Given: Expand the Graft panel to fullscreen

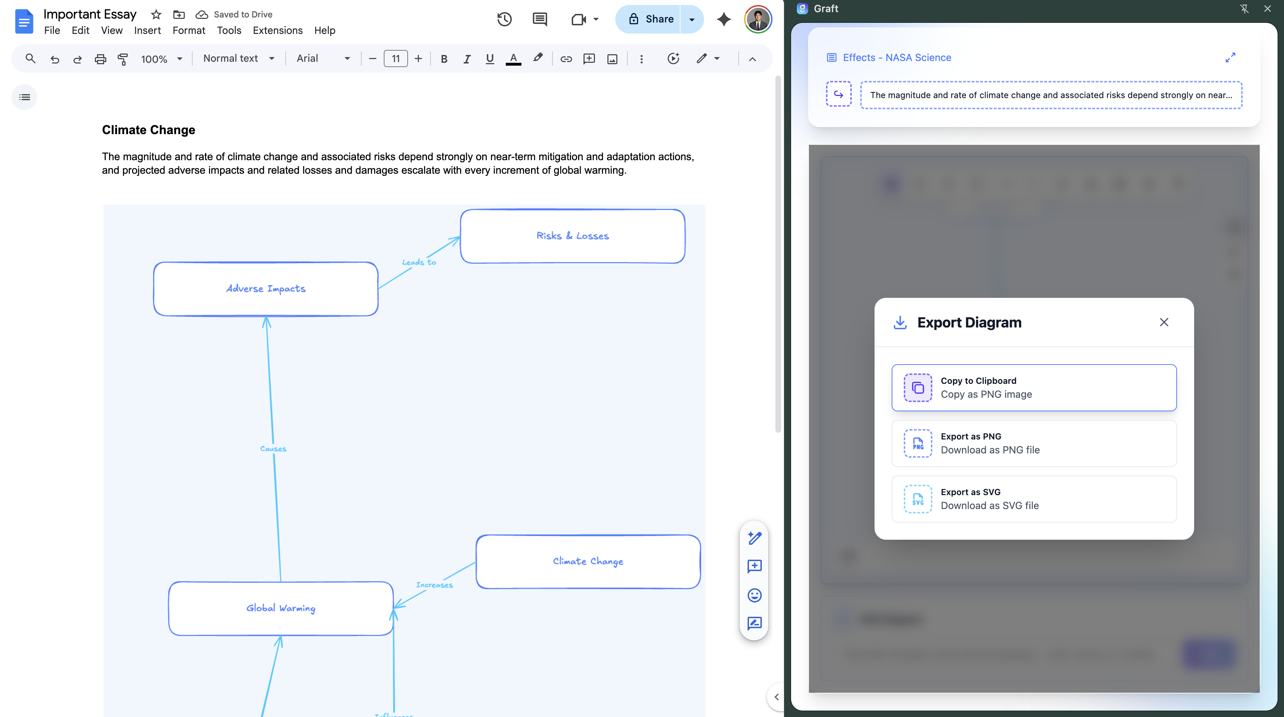Looking at the screenshot, I should (1230, 57).
